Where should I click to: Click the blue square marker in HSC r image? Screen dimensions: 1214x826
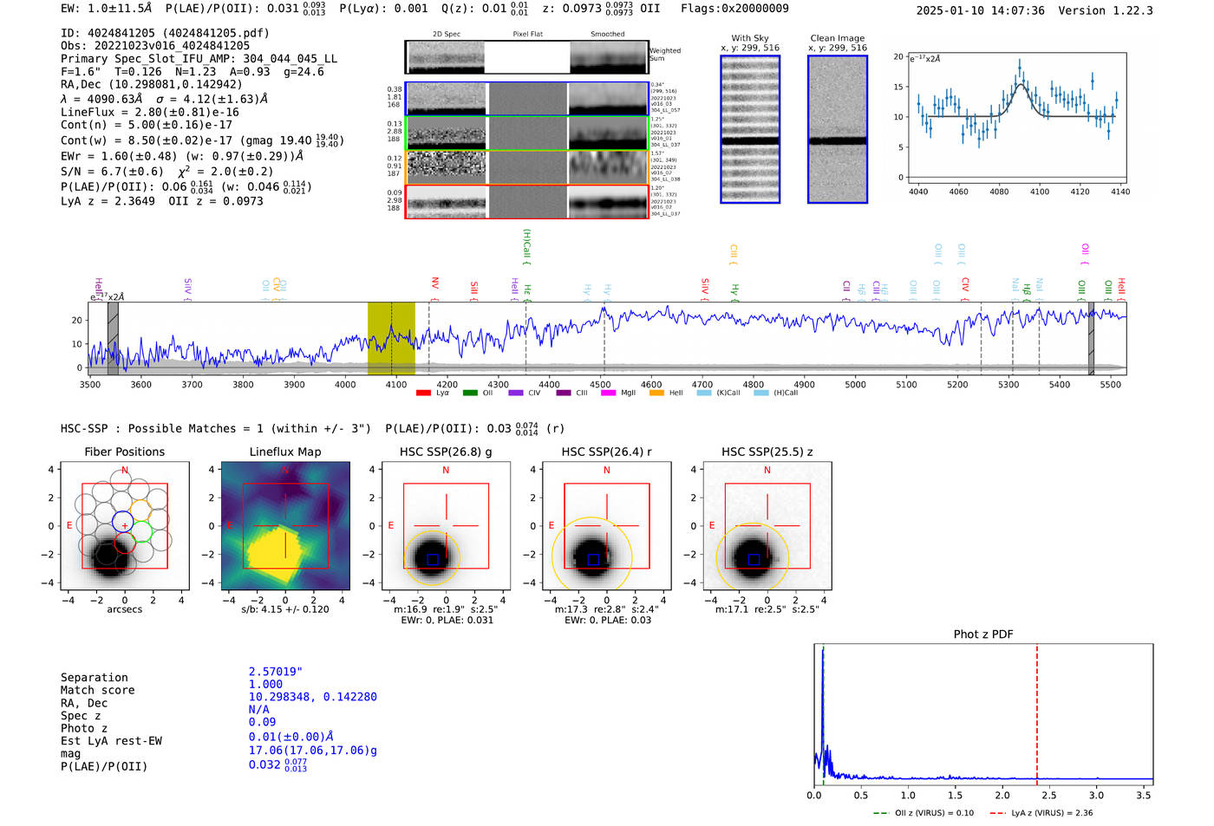(593, 560)
